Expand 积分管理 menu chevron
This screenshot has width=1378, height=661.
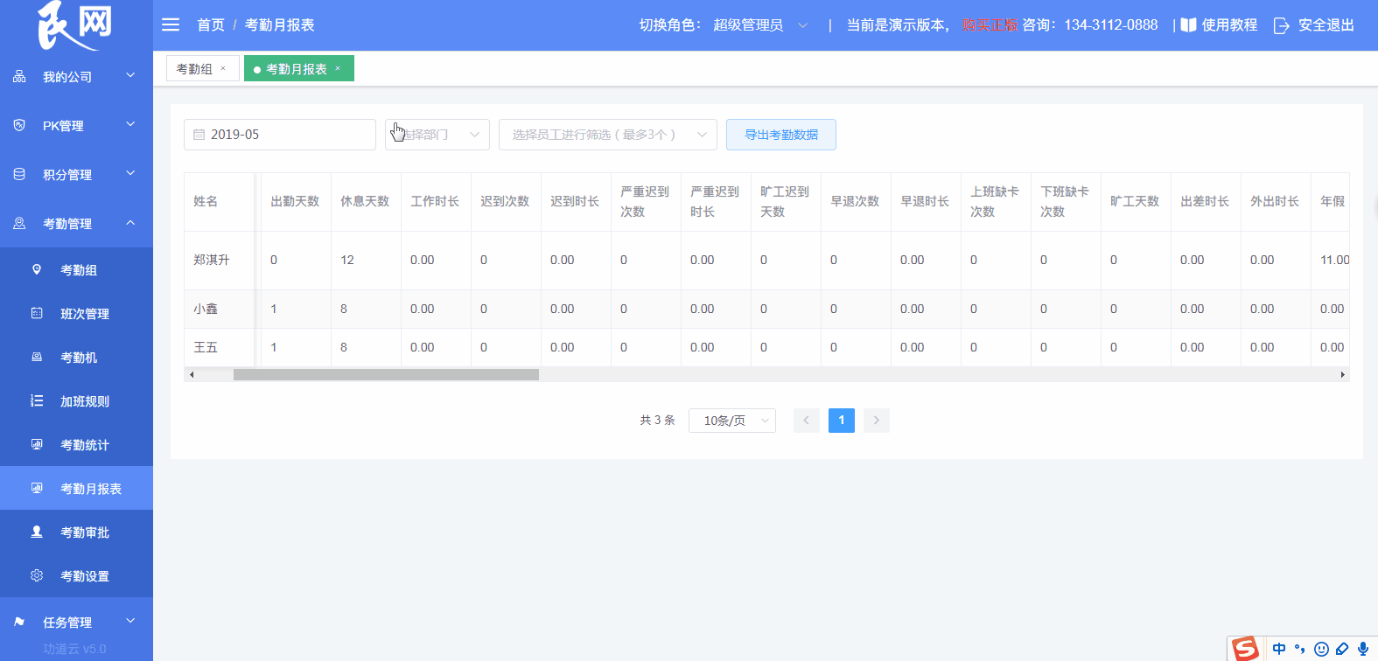[x=130, y=173]
